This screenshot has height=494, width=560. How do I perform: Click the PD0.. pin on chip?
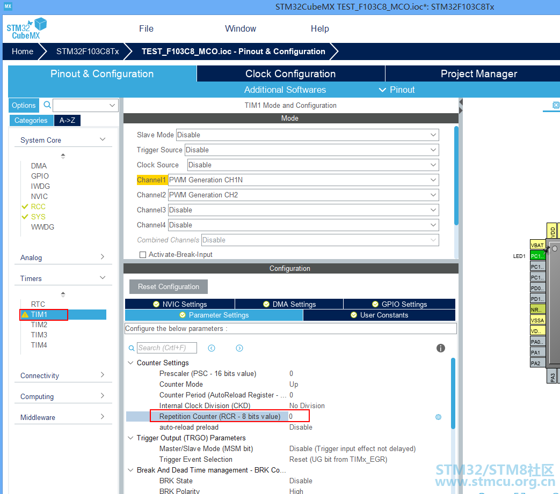[x=537, y=288]
